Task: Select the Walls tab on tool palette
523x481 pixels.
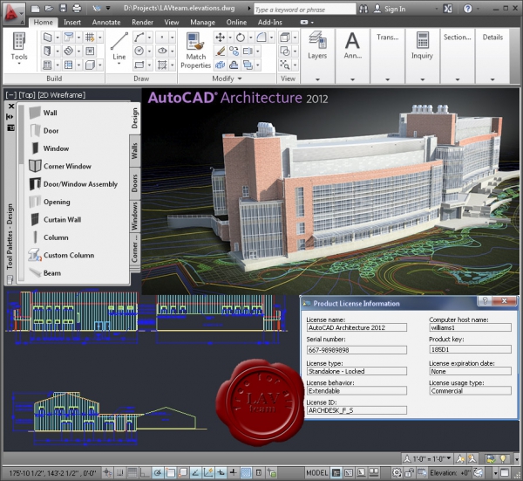Action: click(134, 151)
